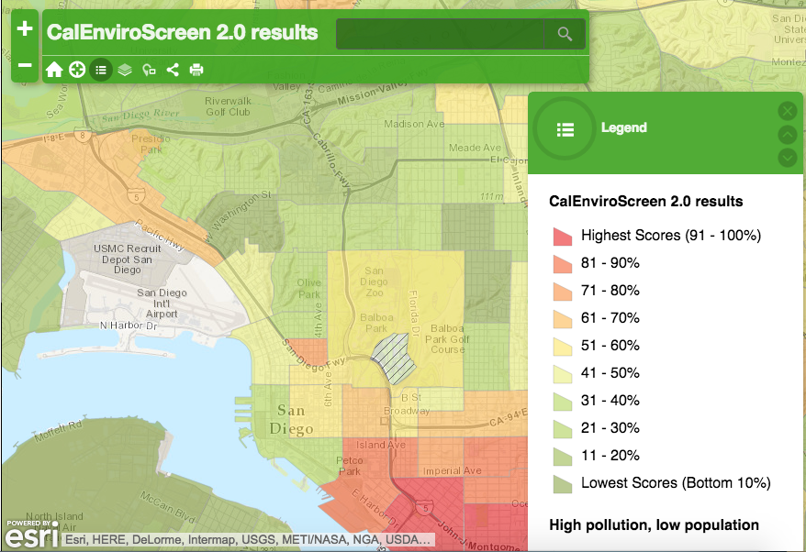Click the Imperial Ave street label
The image size is (806, 552).
(x=453, y=470)
